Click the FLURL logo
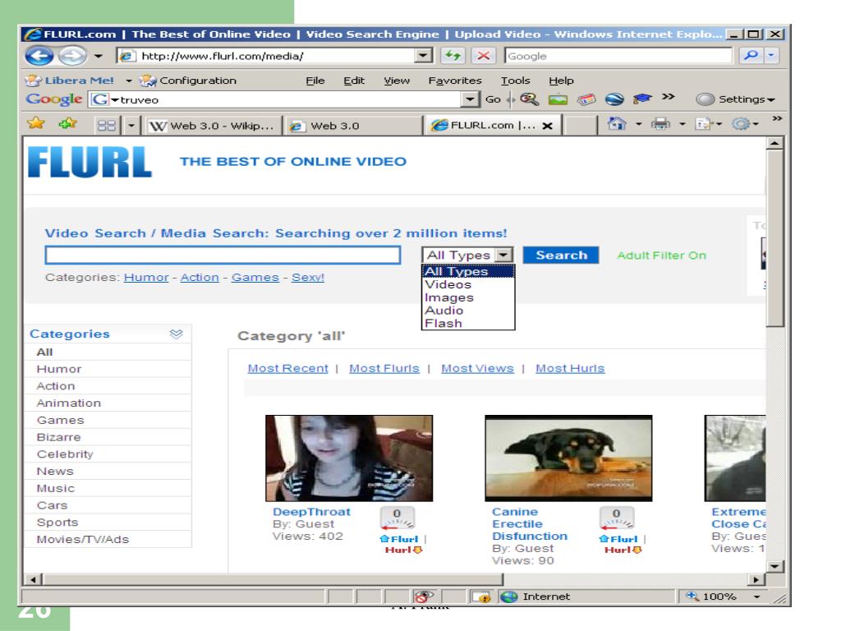 coord(90,162)
